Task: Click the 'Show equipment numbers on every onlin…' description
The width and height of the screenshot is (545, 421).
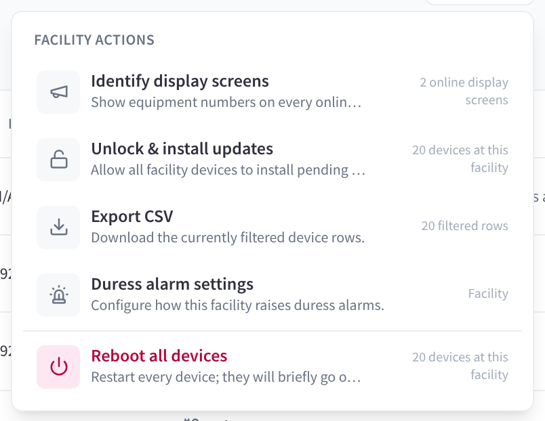Action: tap(226, 102)
